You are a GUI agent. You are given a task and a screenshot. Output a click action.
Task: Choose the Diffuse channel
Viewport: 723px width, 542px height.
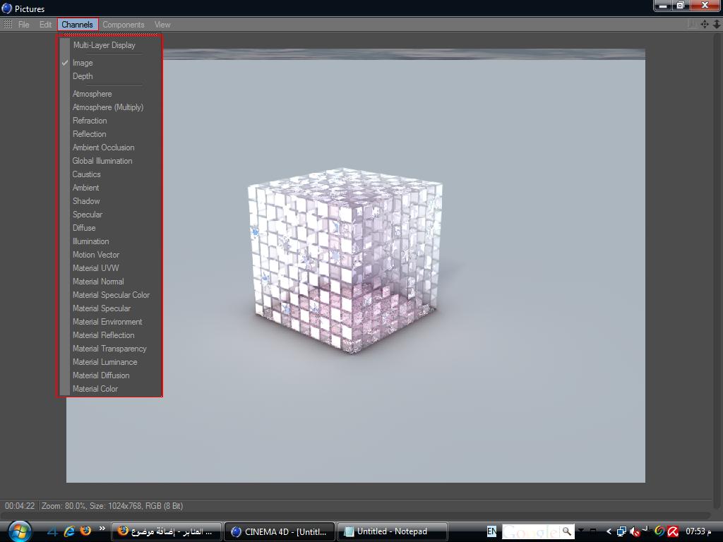111,228
